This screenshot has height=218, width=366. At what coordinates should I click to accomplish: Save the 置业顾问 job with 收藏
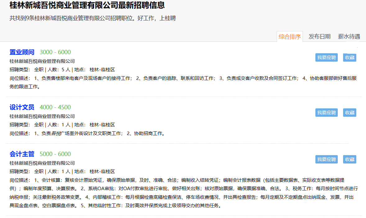tap(350, 58)
